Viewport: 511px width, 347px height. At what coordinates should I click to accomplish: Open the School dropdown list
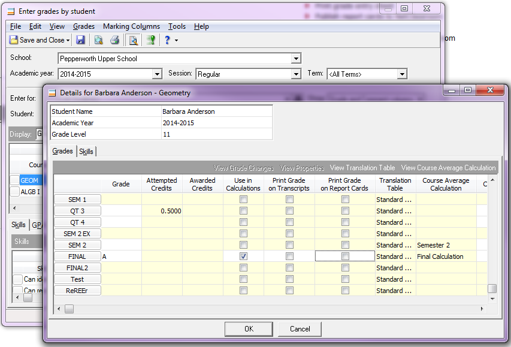295,59
